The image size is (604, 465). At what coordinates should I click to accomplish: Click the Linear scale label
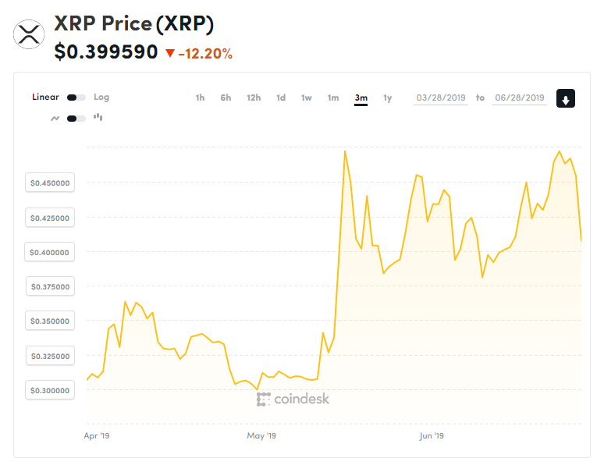45,98
